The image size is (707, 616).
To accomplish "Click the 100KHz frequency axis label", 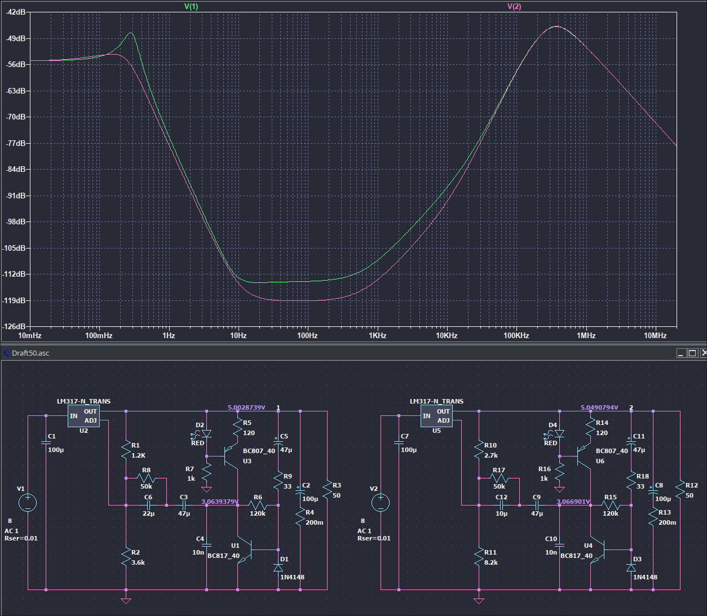I will [x=516, y=335].
